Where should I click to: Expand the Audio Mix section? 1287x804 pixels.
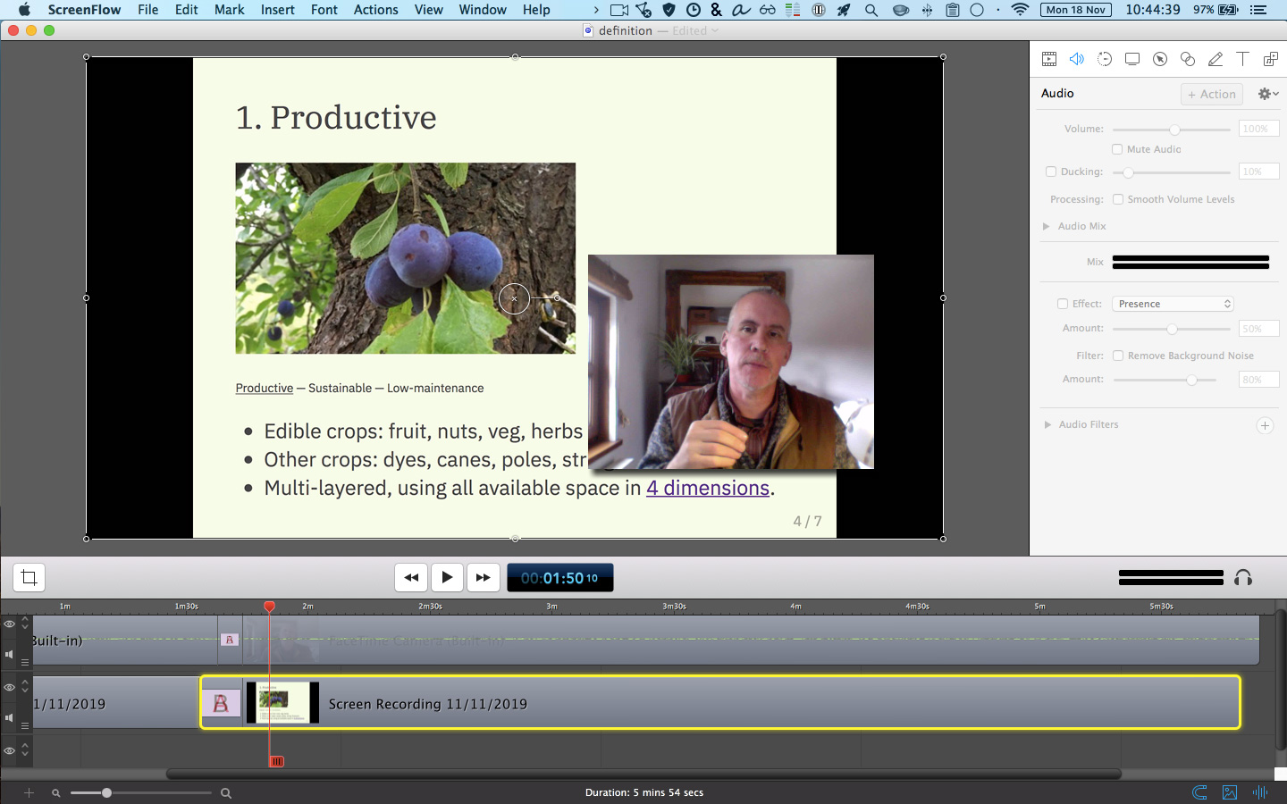(1047, 226)
